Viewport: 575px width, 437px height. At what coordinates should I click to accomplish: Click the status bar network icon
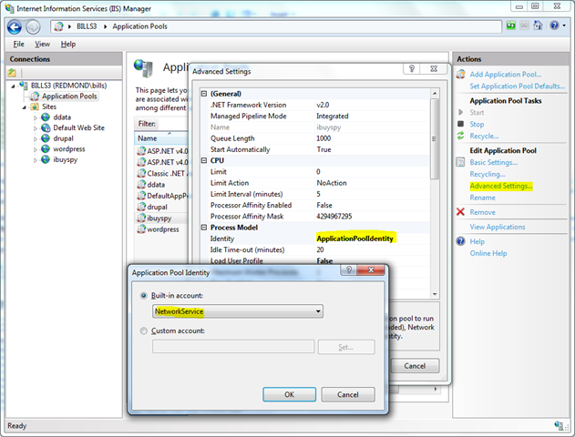pyautogui.click(x=559, y=425)
